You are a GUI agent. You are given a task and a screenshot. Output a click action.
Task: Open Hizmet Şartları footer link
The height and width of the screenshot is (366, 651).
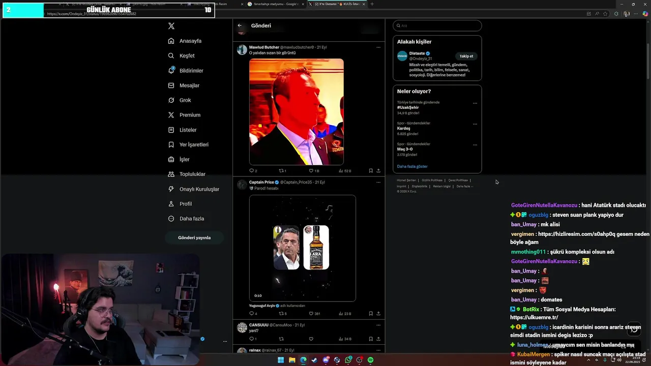[406, 180]
